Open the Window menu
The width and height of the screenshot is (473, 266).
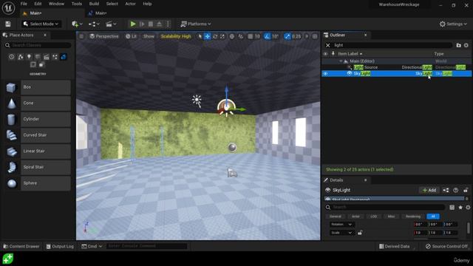click(x=56, y=4)
